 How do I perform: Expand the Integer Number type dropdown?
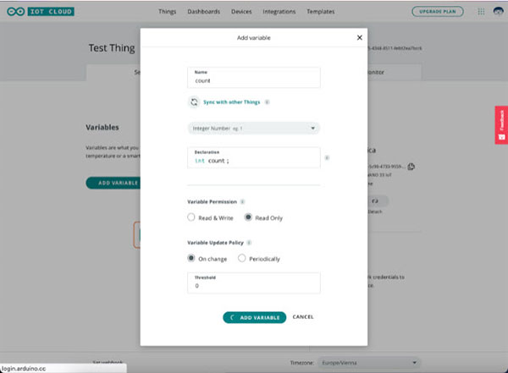point(253,129)
